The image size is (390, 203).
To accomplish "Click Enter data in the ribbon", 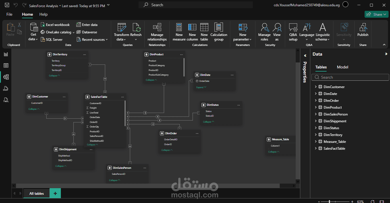I will (x=87, y=25).
